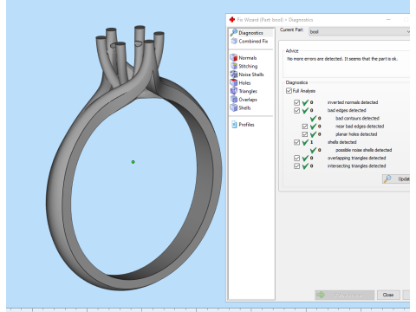Screen dimensions: 416x312
Task: Click the Stitching cube icon
Action: (234, 66)
